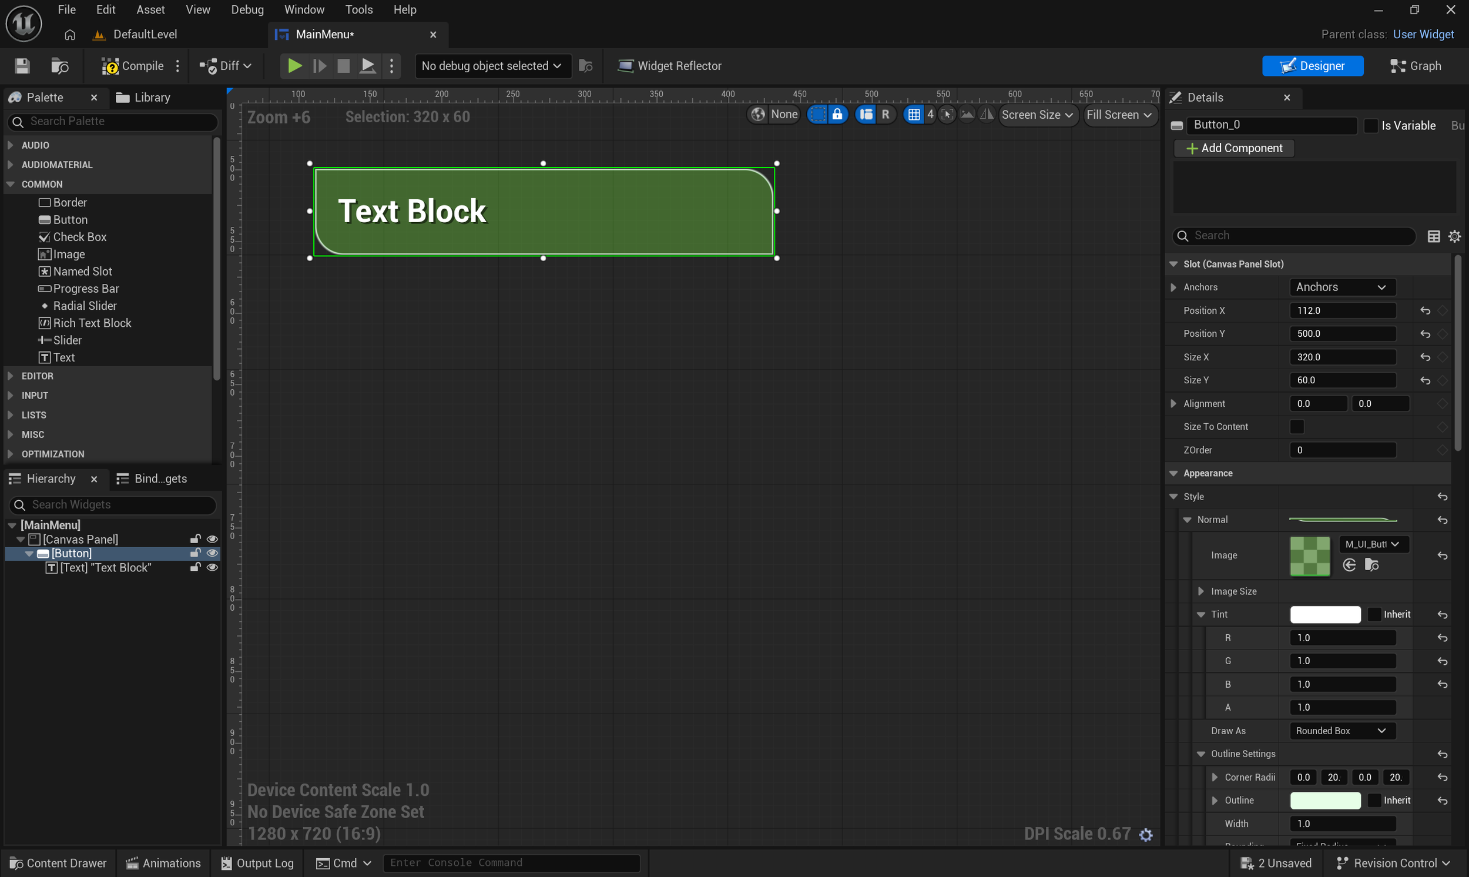Image resolution: width=1469 pixels, height=877 pixels.
Task: Reset Corner Radii to default arrow
Action: (x=1443, y=777)
